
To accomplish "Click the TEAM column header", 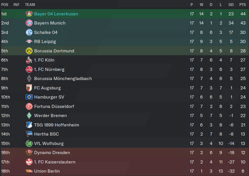I will click(30, 5).
